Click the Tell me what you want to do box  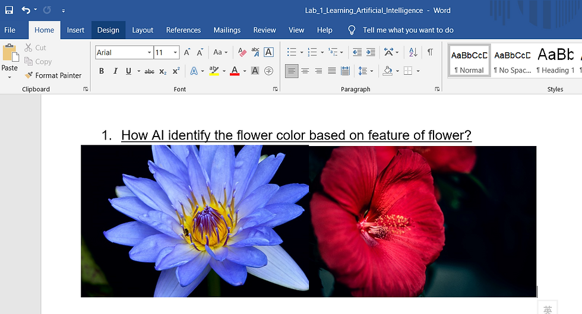tap(408, 30)
